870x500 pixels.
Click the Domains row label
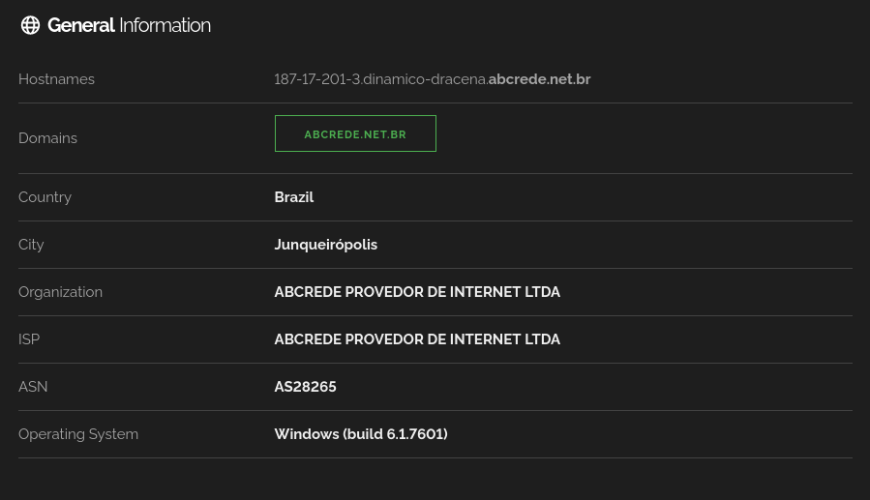[47, 138]
